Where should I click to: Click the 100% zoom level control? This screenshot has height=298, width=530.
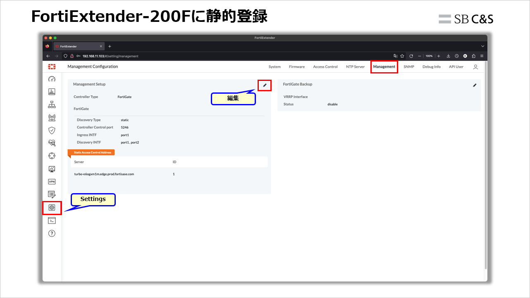pos(429,56)
